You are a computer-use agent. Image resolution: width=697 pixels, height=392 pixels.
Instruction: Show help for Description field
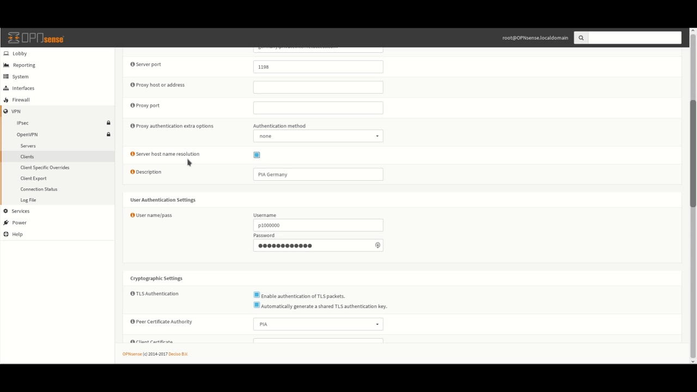[132, 171]
